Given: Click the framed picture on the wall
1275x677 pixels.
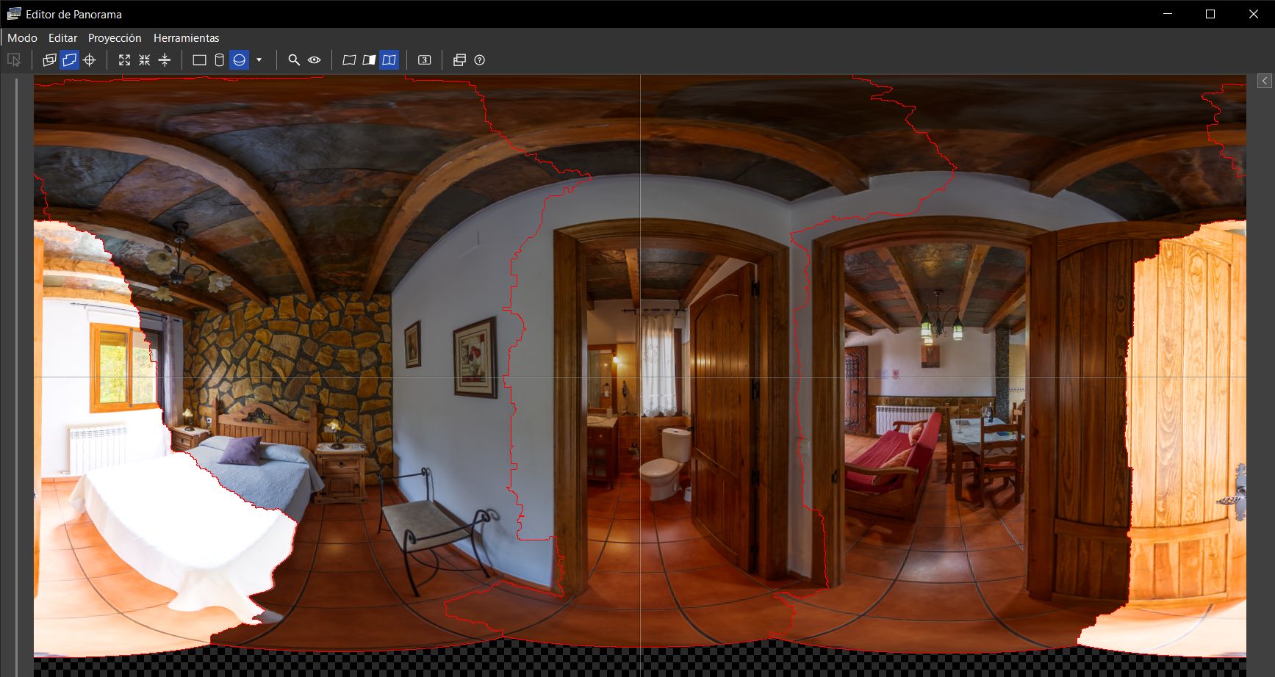Looking at the screenshot, I should (x=475, y=358).
